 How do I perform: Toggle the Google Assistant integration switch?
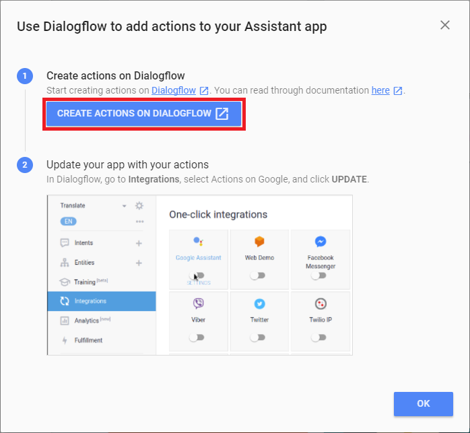pos(197,275)
